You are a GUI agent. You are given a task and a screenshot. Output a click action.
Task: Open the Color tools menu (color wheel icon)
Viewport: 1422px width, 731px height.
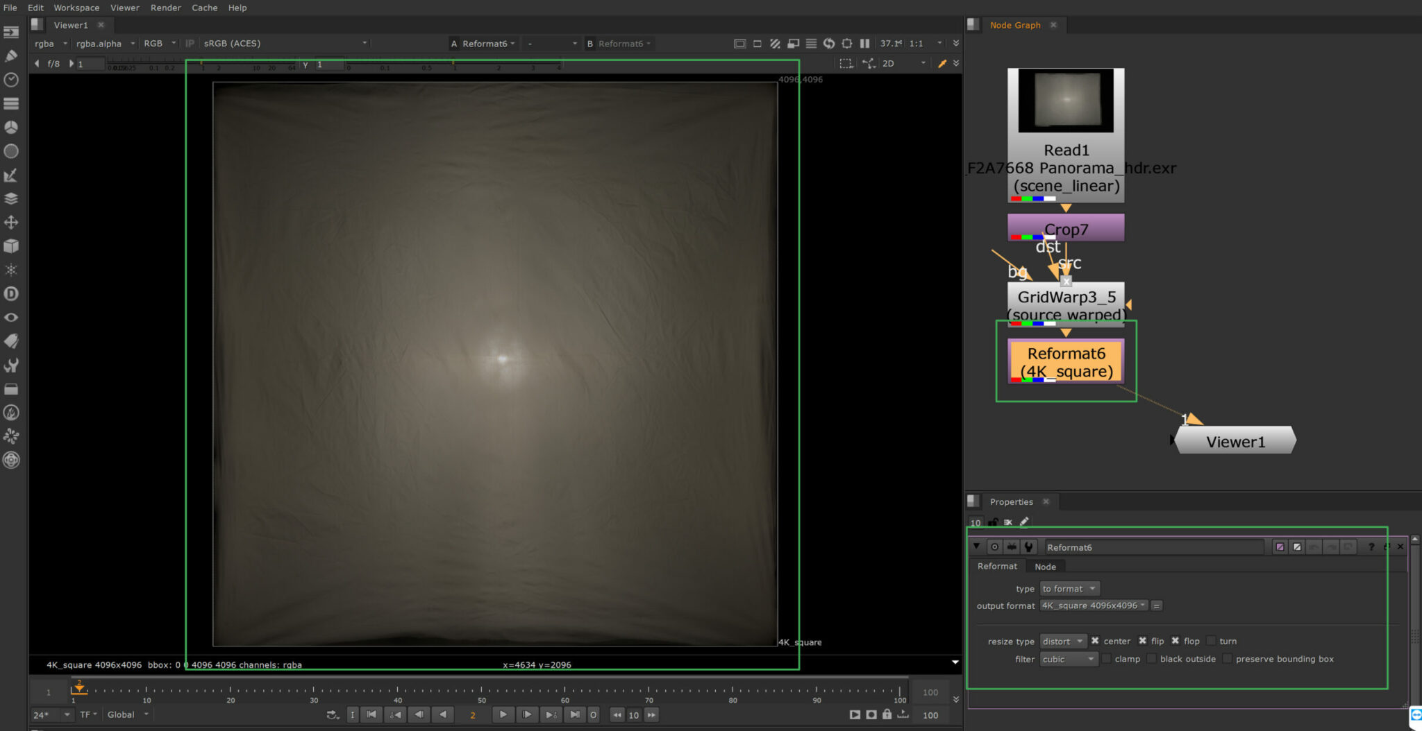pos(11,127)
